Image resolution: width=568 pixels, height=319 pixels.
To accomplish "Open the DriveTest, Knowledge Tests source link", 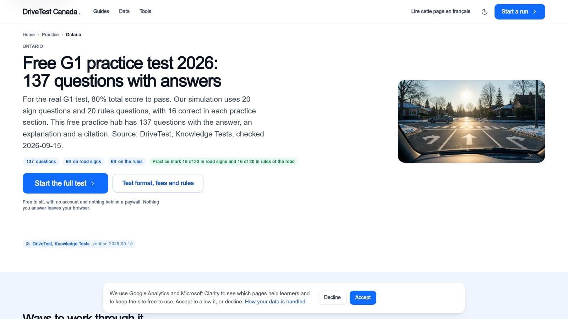I will (x=61, y=244).
